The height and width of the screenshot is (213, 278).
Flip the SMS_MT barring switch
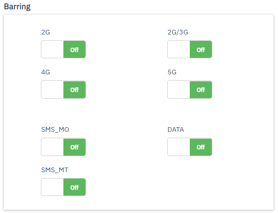pos(63,187)
